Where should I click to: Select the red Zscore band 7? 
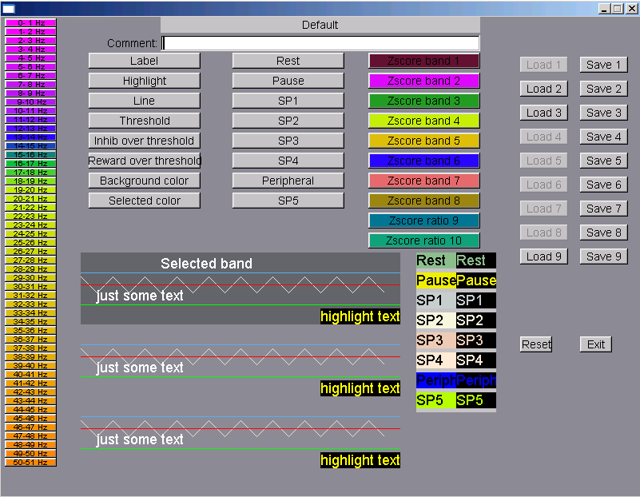click(423, 181)
